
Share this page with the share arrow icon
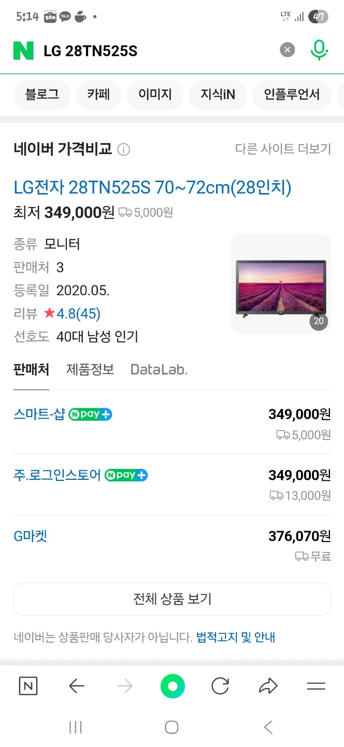click(x=268, y=686)
